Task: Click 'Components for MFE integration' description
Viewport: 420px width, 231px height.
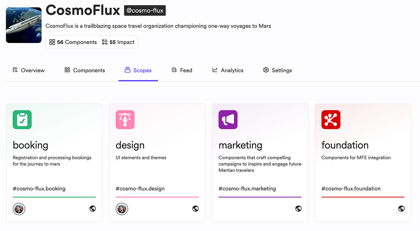Action: [356, 157]
